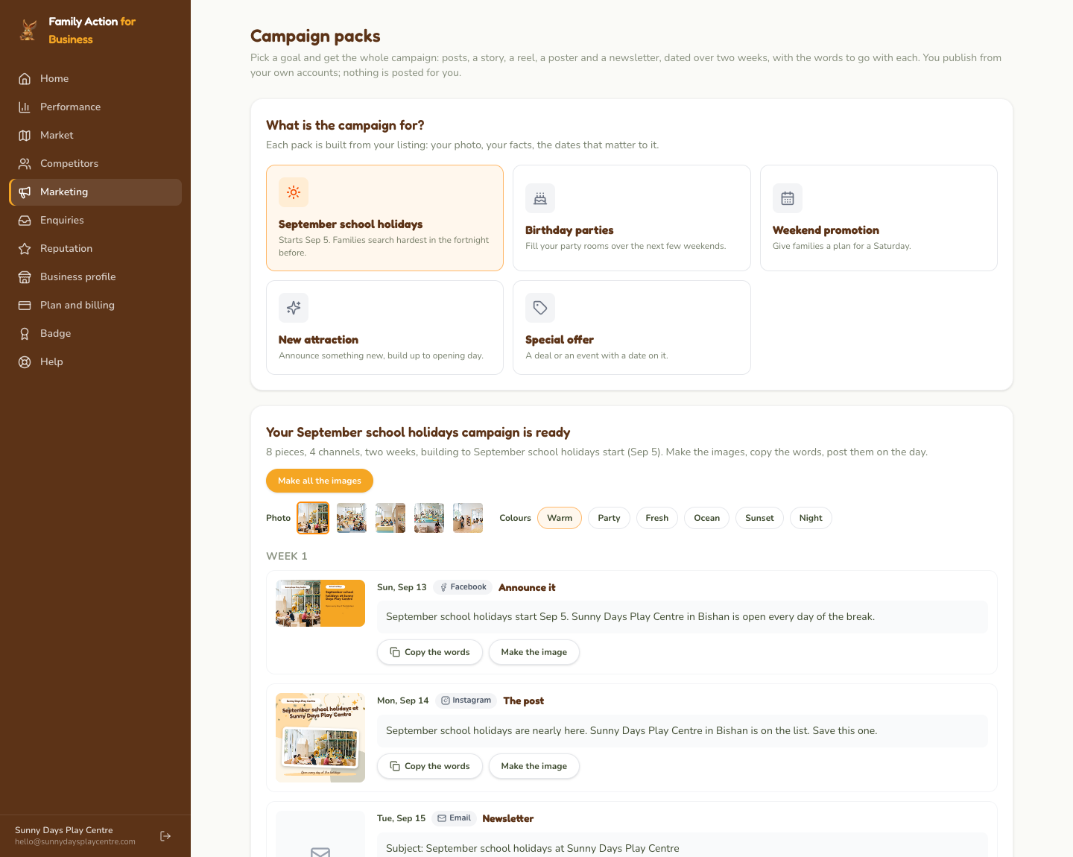Image resolution: width=1073 pixels, height=857 pixels.
Task: Click the Enquiries inbox icon
Action: (x=25, y=220)
